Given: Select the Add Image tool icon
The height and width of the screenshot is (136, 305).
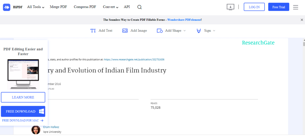Looking at the screenshot, I should [125, 31].
